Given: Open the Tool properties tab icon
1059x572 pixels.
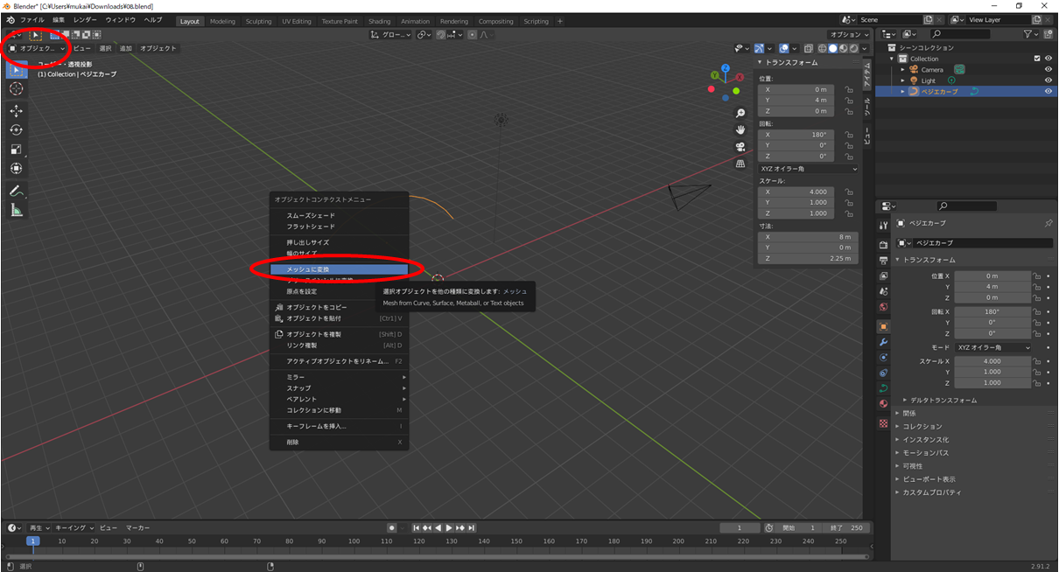Looking at the screenshot, I should click(x=883, y=225).
